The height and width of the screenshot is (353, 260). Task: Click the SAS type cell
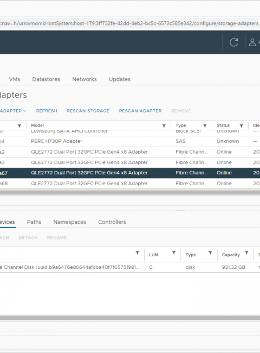180,141
